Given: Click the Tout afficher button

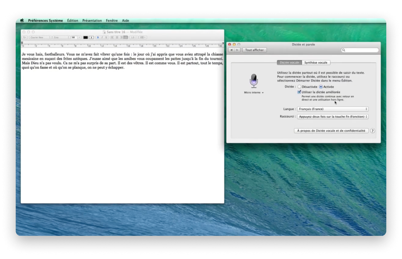Looking at the screenshot, I should pos(254,50).
